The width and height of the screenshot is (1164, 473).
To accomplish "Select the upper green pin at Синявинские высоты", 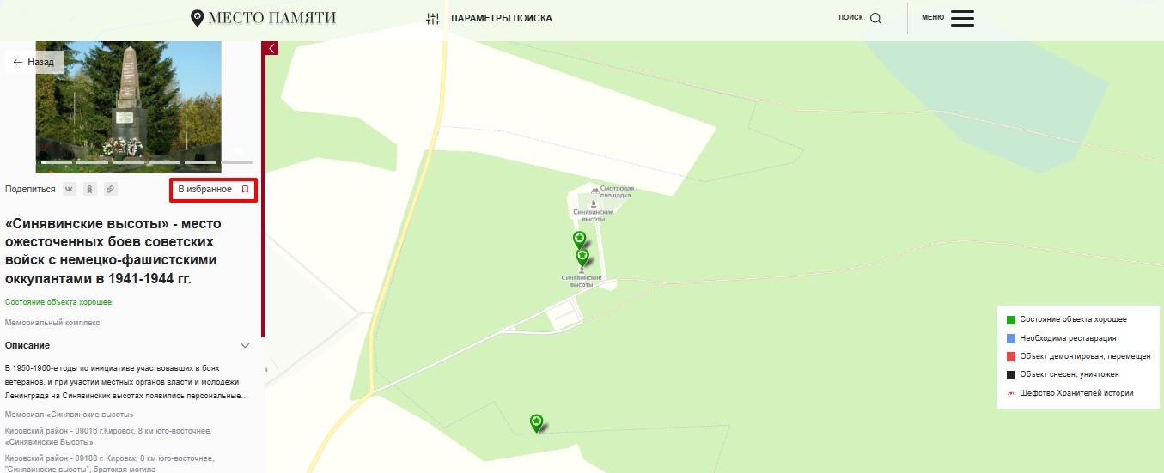I will [x=580, y=240].
